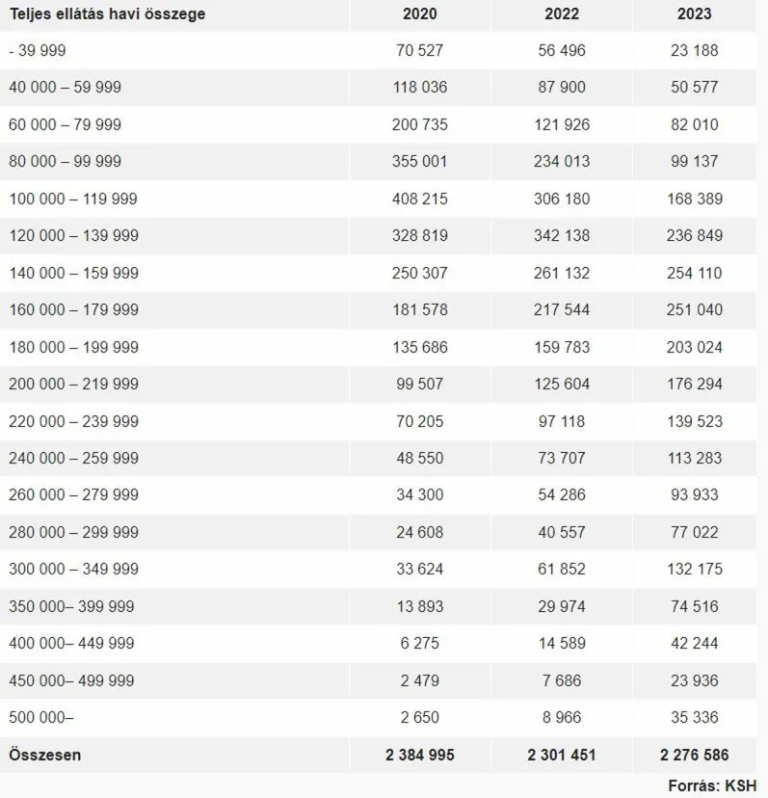
Task: Click the 2022 column header
Action: (562, 13)
